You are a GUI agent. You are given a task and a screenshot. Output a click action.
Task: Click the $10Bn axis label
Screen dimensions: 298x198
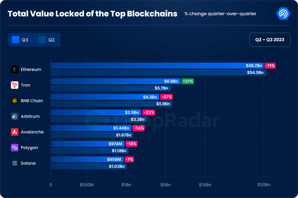(205, 185)
